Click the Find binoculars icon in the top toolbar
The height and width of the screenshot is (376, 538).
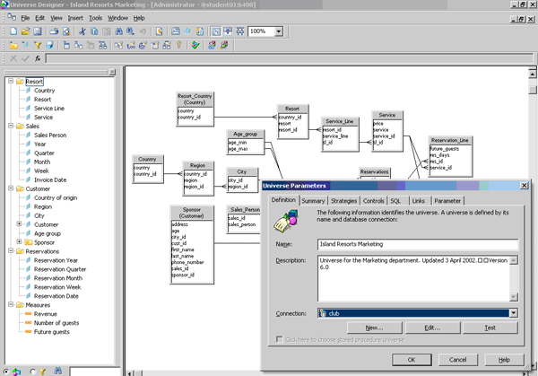pyautogui.click(x=118, y=31)
